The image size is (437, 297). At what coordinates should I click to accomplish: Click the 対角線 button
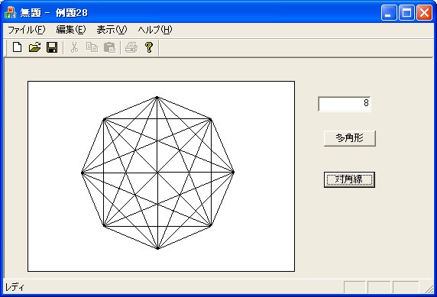(x=349, y=179)
